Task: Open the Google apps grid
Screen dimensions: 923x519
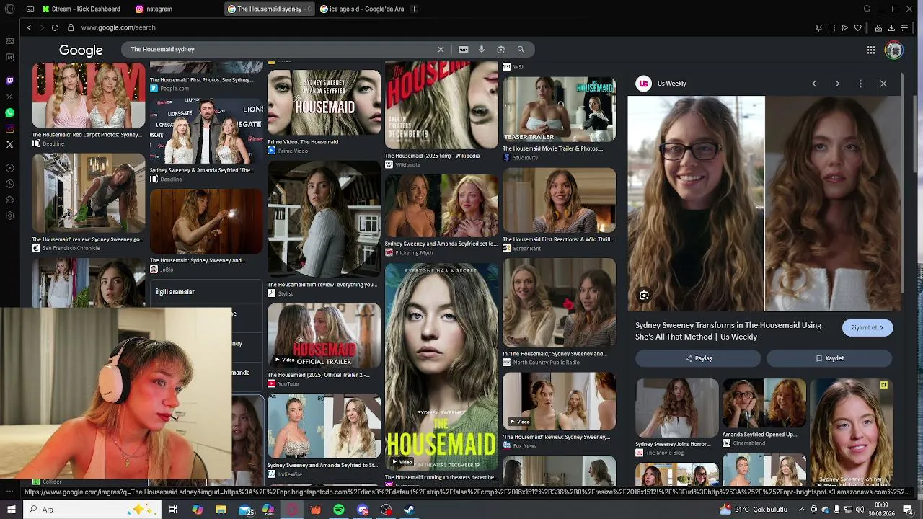Action: (x=871, y=50)
